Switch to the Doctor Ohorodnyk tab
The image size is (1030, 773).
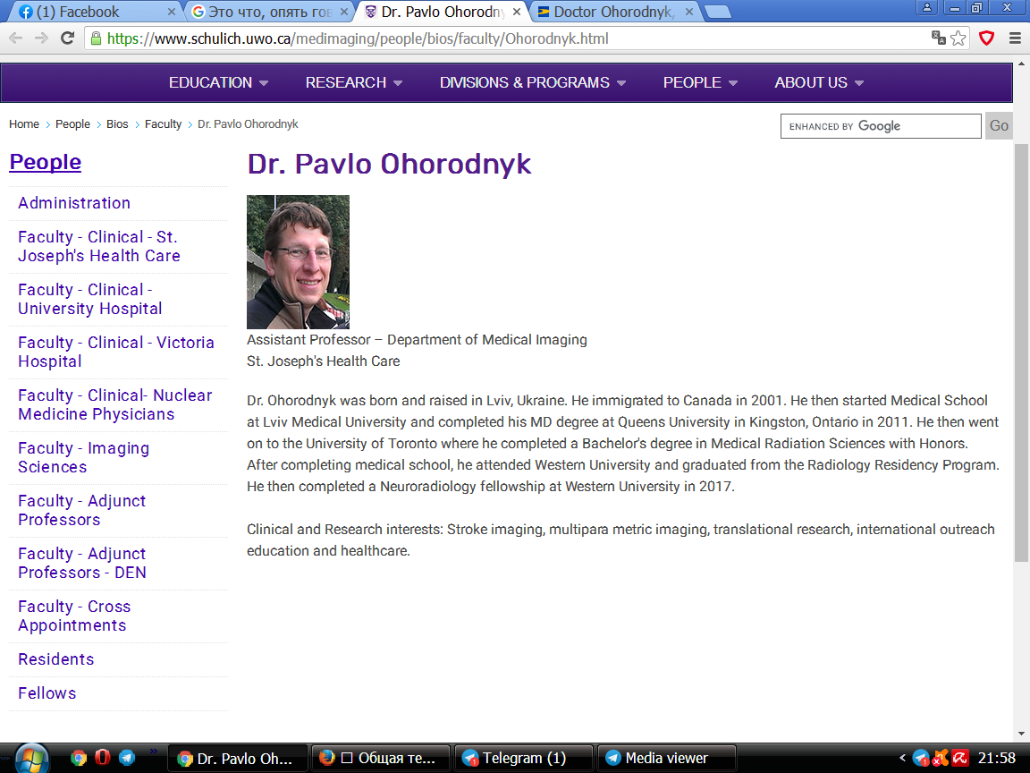(x=608, y=12)
